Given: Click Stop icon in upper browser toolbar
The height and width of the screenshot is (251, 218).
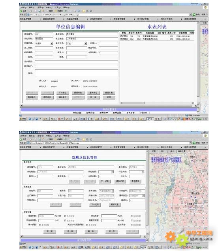Looking at the screenshot, I should coord(36,11).
